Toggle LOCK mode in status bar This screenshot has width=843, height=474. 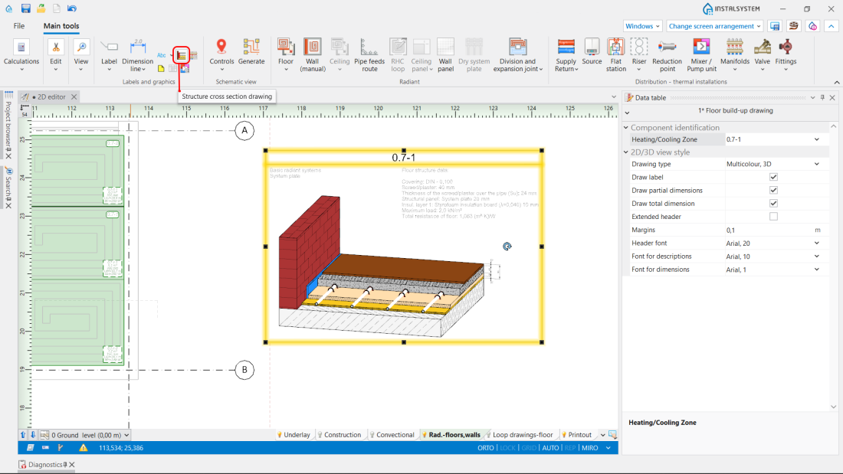pos(507,448)
